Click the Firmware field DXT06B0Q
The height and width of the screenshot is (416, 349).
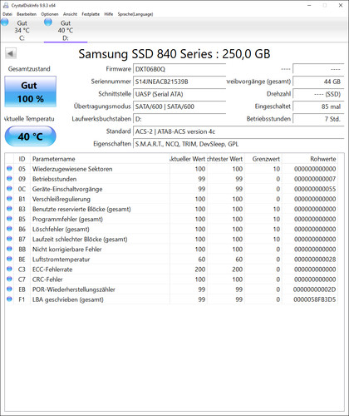click(179, 69)
